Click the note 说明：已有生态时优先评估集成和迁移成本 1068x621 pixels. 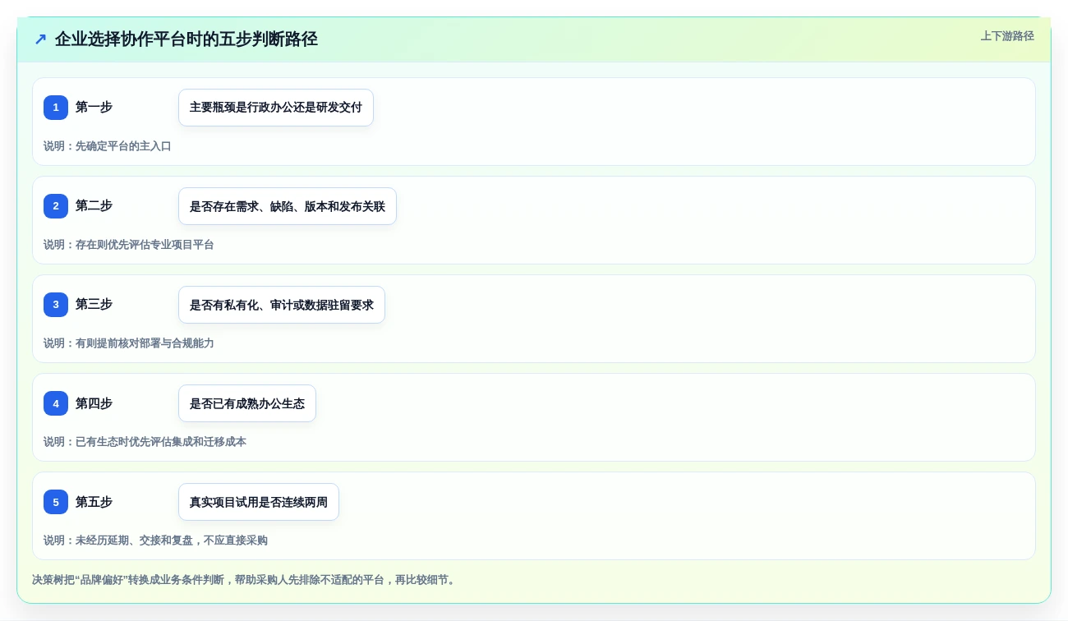click(145, 442)
